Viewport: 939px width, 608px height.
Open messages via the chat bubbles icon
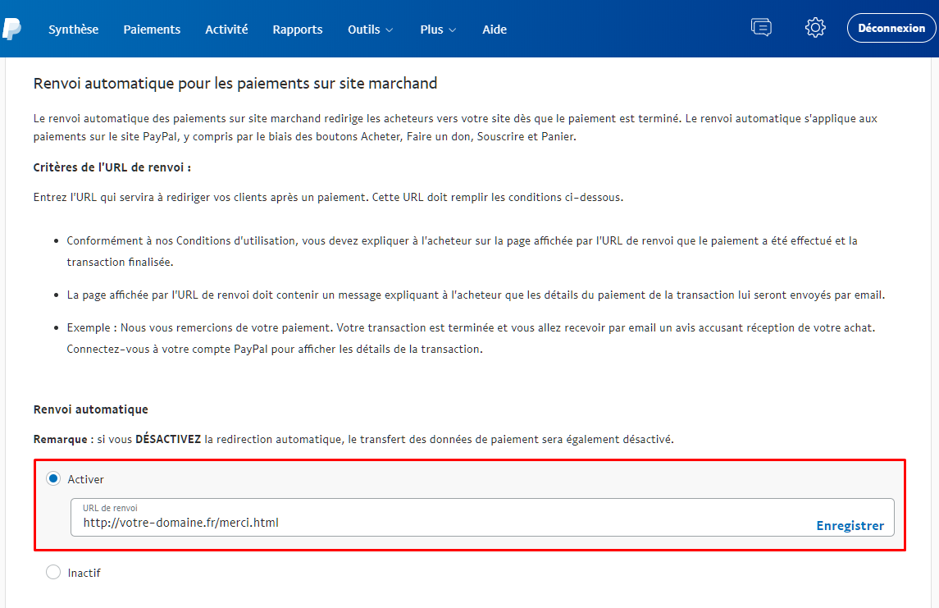click(x=761, y=27)
